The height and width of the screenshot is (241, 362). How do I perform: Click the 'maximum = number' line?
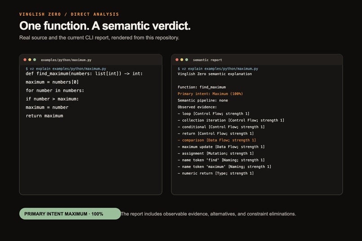tap(47, 107)
